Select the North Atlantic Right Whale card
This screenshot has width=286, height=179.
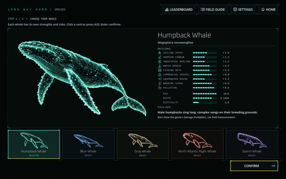click(x=197, y=144)
